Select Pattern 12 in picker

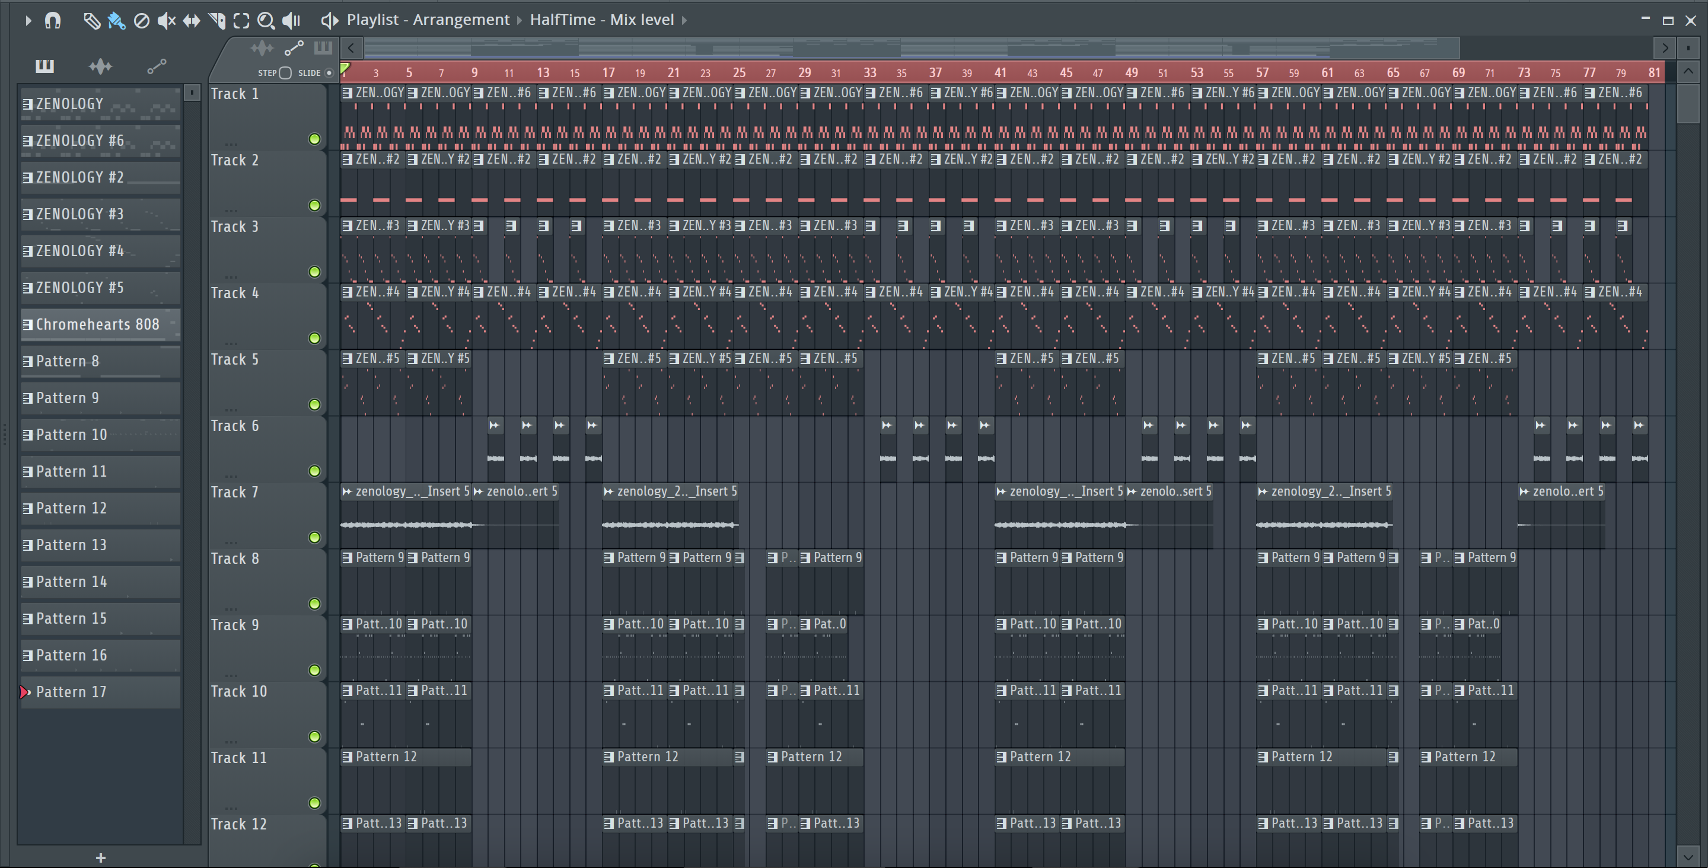[x=100, y=509]
